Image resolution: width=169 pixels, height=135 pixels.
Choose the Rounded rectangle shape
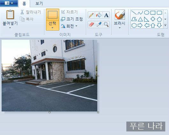tap(159, 13)
